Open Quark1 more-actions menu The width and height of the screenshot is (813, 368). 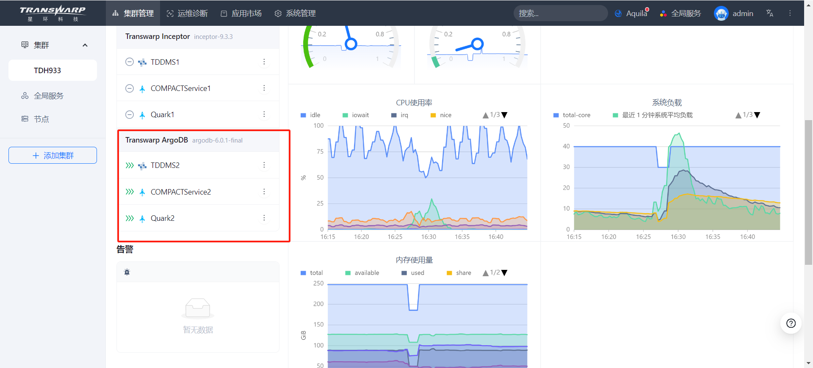point(264,114)
